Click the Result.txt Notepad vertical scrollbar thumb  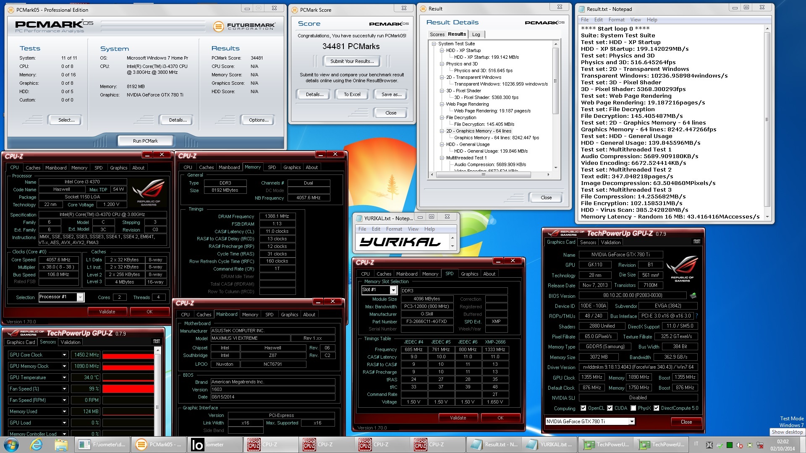pos(767,119)
